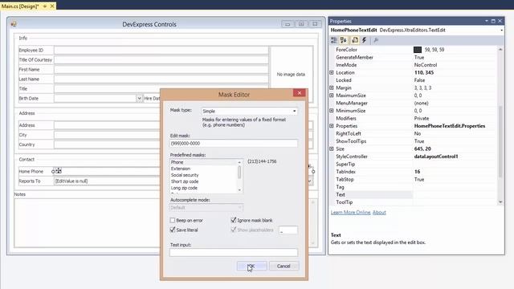This screenshot has height=289, width=514.
Task: Click placeholder character input box
Action: pos(288,230)
